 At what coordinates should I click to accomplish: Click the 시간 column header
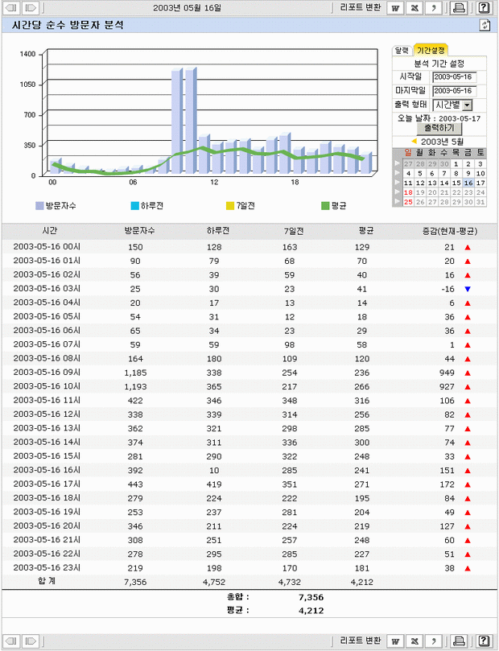[49, 231]
